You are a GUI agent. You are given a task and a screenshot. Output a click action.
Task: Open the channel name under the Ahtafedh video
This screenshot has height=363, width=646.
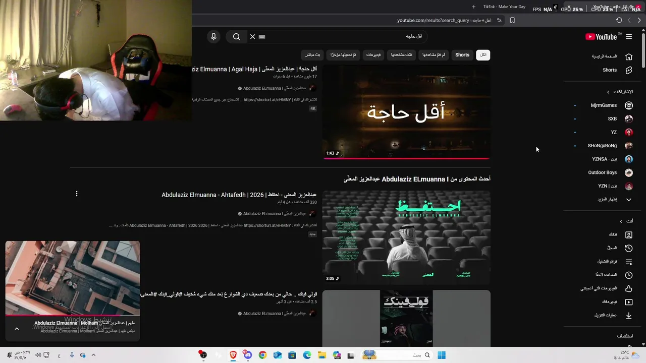pos(275,214)
